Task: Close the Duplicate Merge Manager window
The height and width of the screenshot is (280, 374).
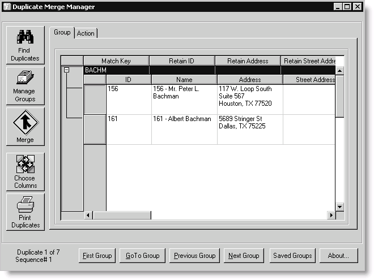Action: (358, 7)
